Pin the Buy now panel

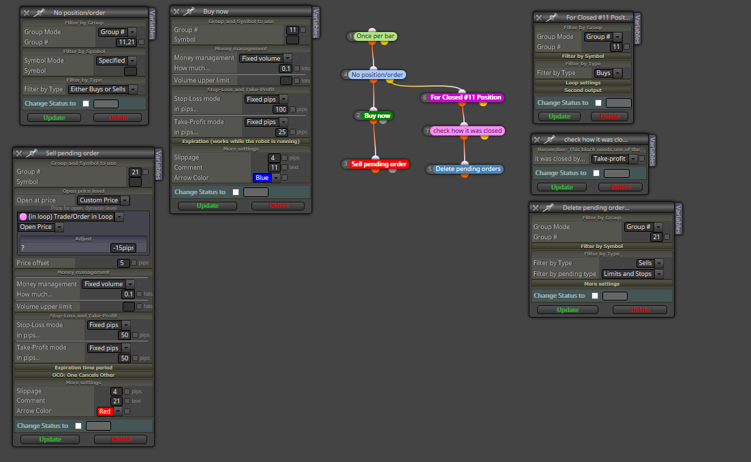(189, 11)
